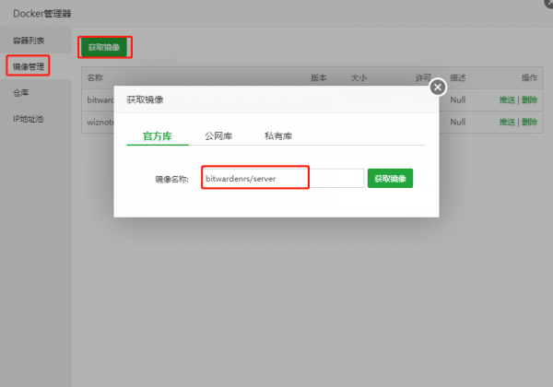Select 镜像管理 in the sidebar
Screen dimensions: 553x387
point(29,66)
